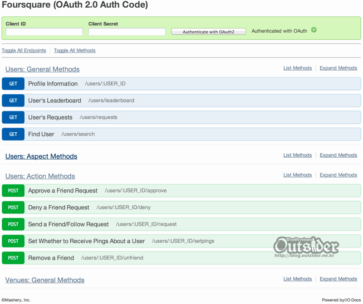Click the /users/:USER_ID/deny path
Image resolution: width=363 pixels, height=304 pixels.
coord(123,207)
